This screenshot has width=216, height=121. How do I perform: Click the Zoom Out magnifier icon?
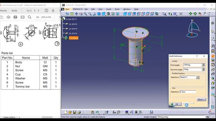click(90, 14)
